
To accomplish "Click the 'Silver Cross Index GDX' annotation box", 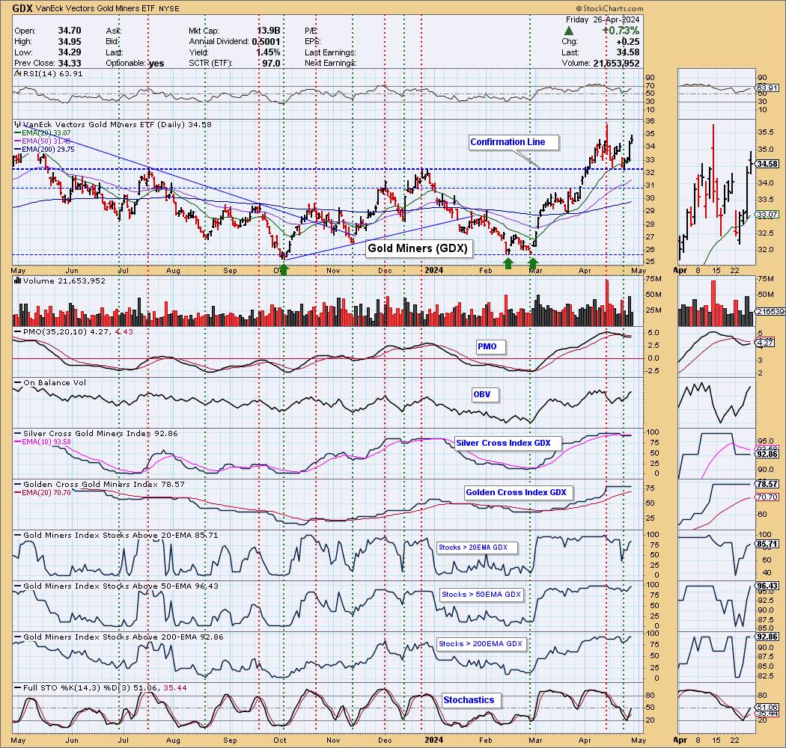I will [508, 444].
